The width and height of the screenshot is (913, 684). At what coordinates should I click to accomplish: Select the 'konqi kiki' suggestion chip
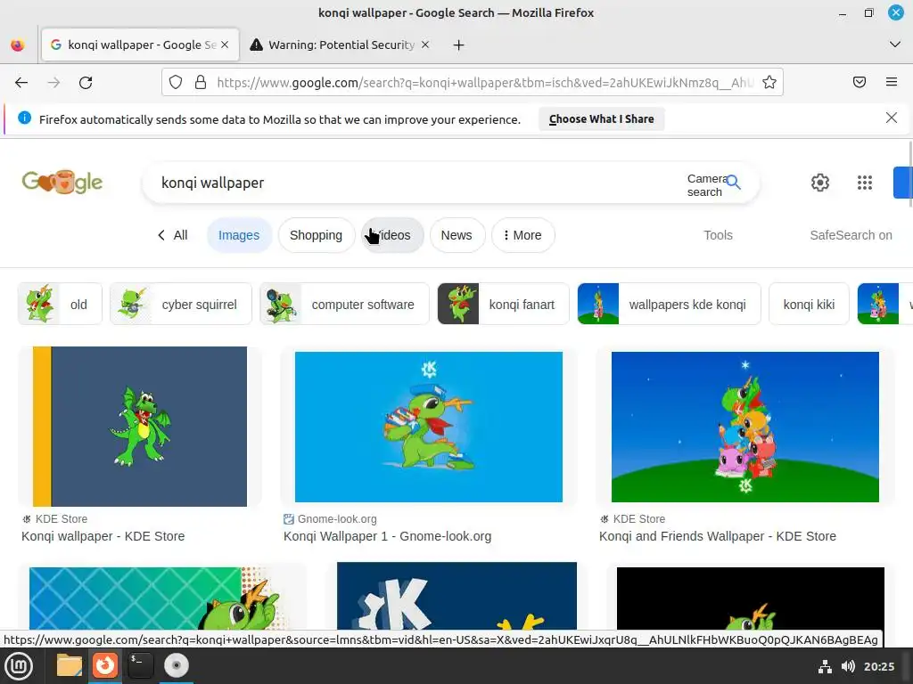809,305
